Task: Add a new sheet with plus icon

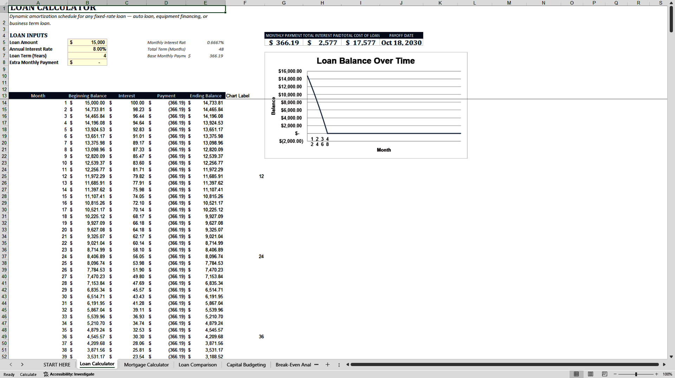Action: click(x=328, y=365)
